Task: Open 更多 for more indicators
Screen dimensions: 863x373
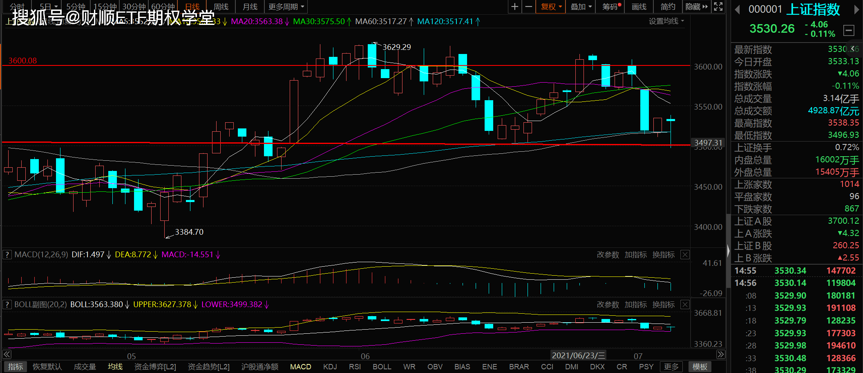Action: 671,366
